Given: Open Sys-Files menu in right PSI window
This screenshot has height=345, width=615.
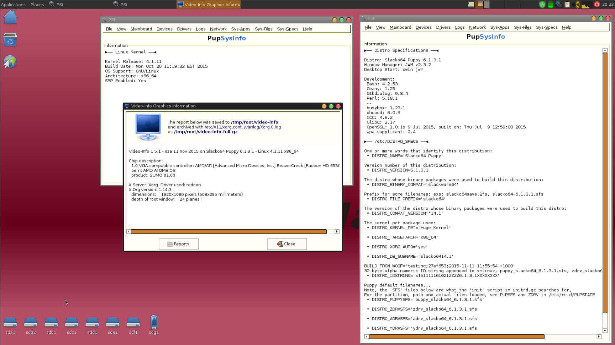Looking at the screenshot, I should (x=523, y=27).
